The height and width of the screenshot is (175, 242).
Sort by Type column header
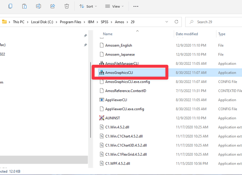[x=221, y=34]
